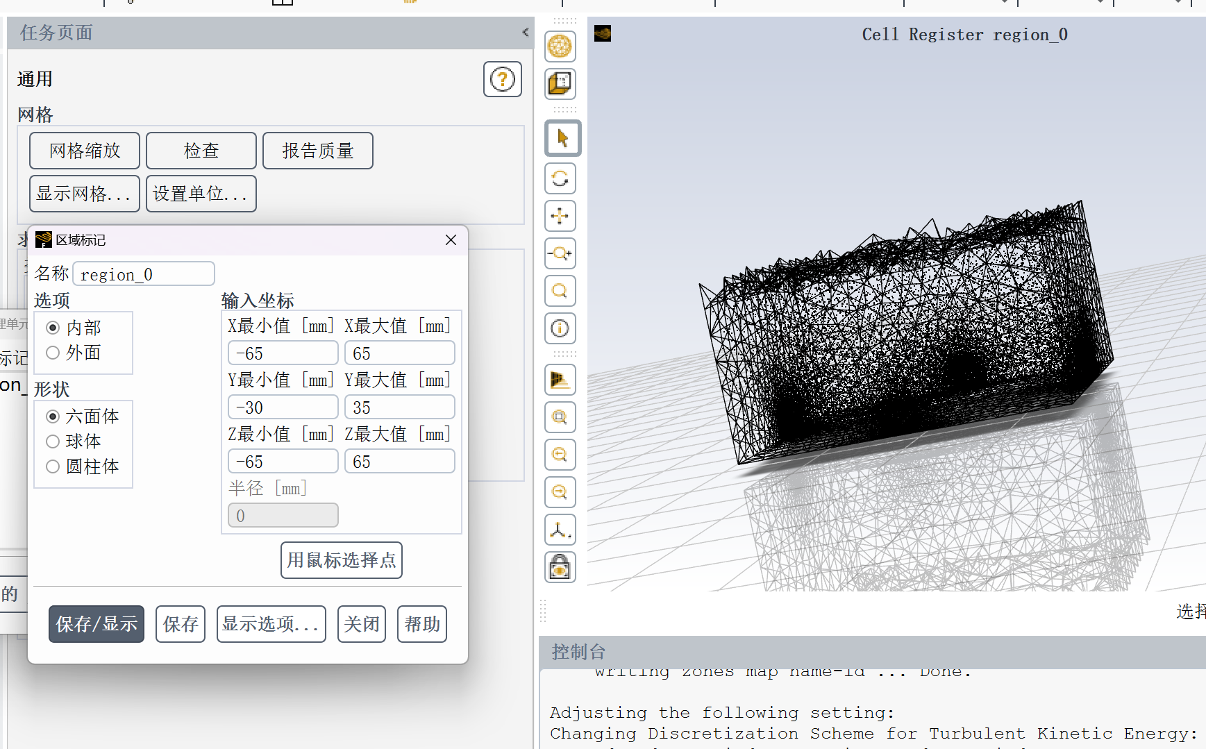Click the fit-to-window view icon
This screenshot has width=1206, height=749.
tap(560, 380)
